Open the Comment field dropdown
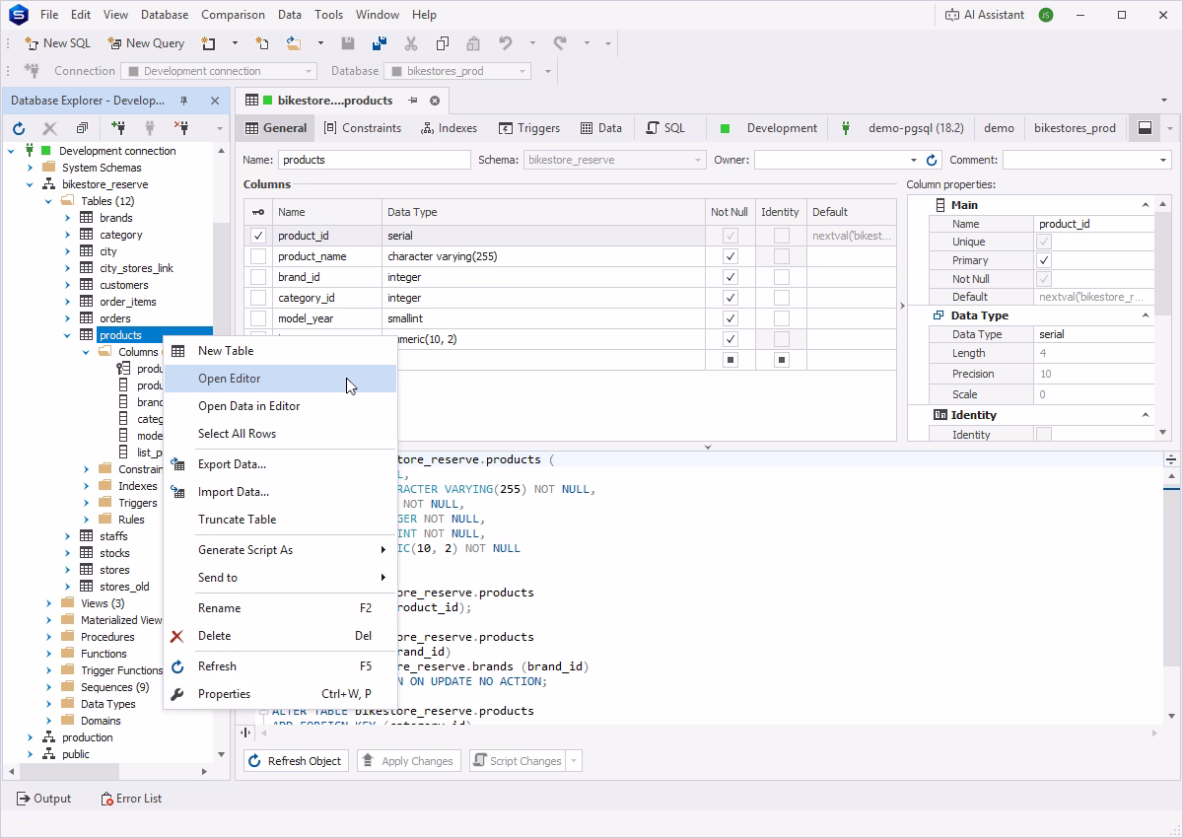Image resolution: width=1183 pixels, height=838 pixels. click(1163, 160)
